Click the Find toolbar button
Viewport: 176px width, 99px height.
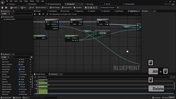tap(32, 8)
